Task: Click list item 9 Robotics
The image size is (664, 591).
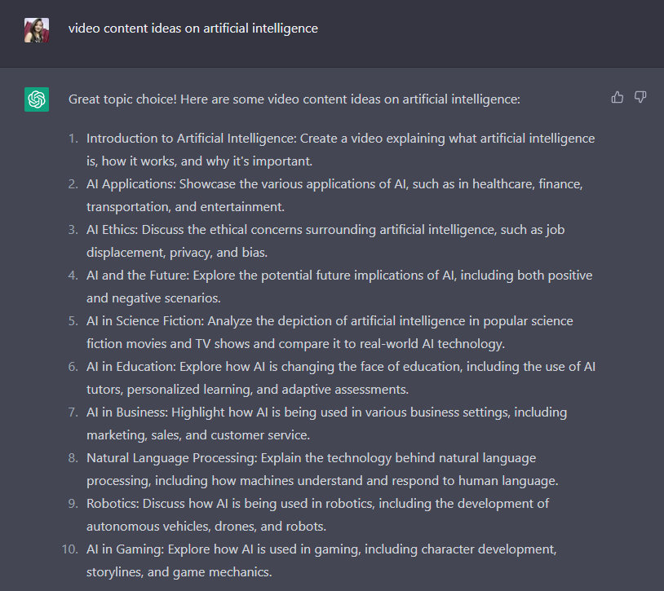Action: pos(317,515)
